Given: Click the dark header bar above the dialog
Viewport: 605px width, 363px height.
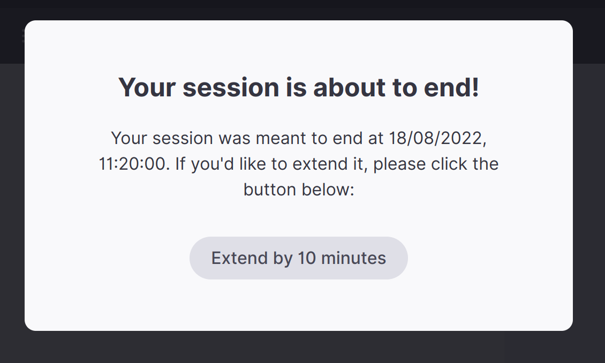Looking at the screenshot, I should pos(300,10).
